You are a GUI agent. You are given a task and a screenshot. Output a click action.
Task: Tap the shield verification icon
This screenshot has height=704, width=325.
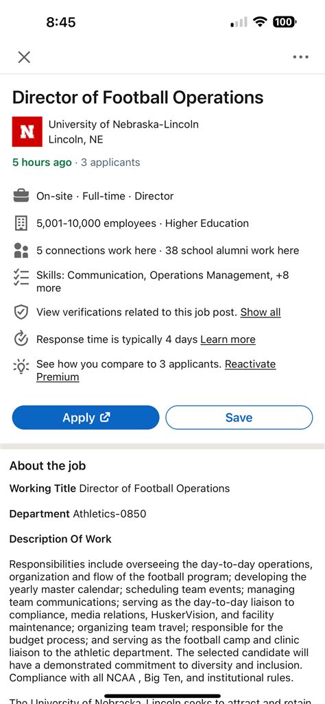[x=21, y=313]
